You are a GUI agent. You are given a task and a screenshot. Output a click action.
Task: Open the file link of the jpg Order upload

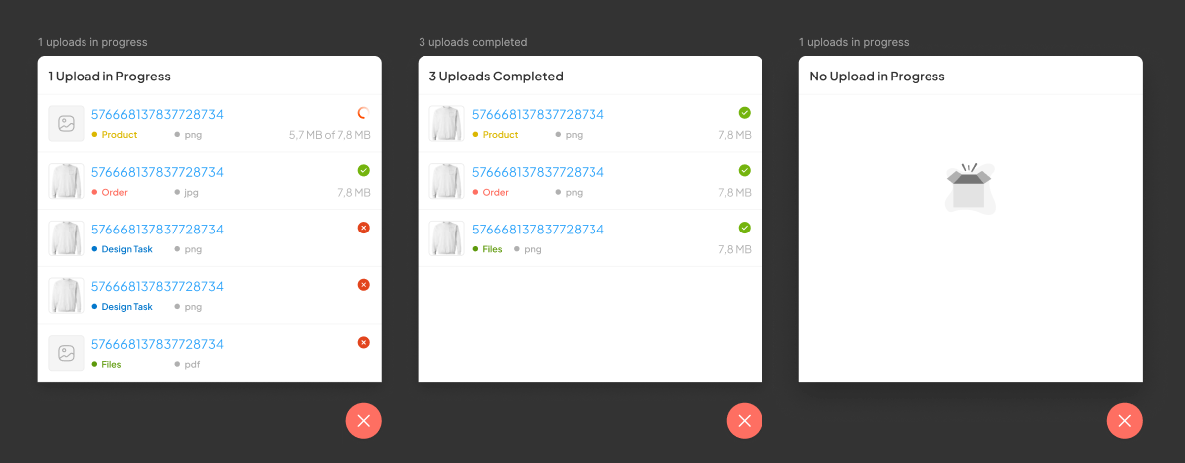click(x=157, y=172)
